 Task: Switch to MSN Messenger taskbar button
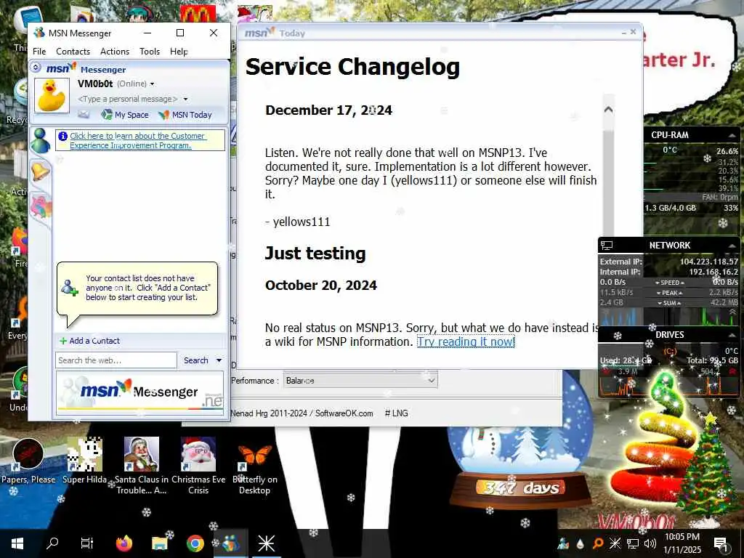tap(230, 543)
